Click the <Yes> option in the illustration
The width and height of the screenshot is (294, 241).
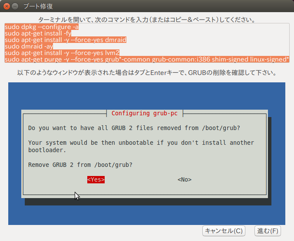(96, 179)
